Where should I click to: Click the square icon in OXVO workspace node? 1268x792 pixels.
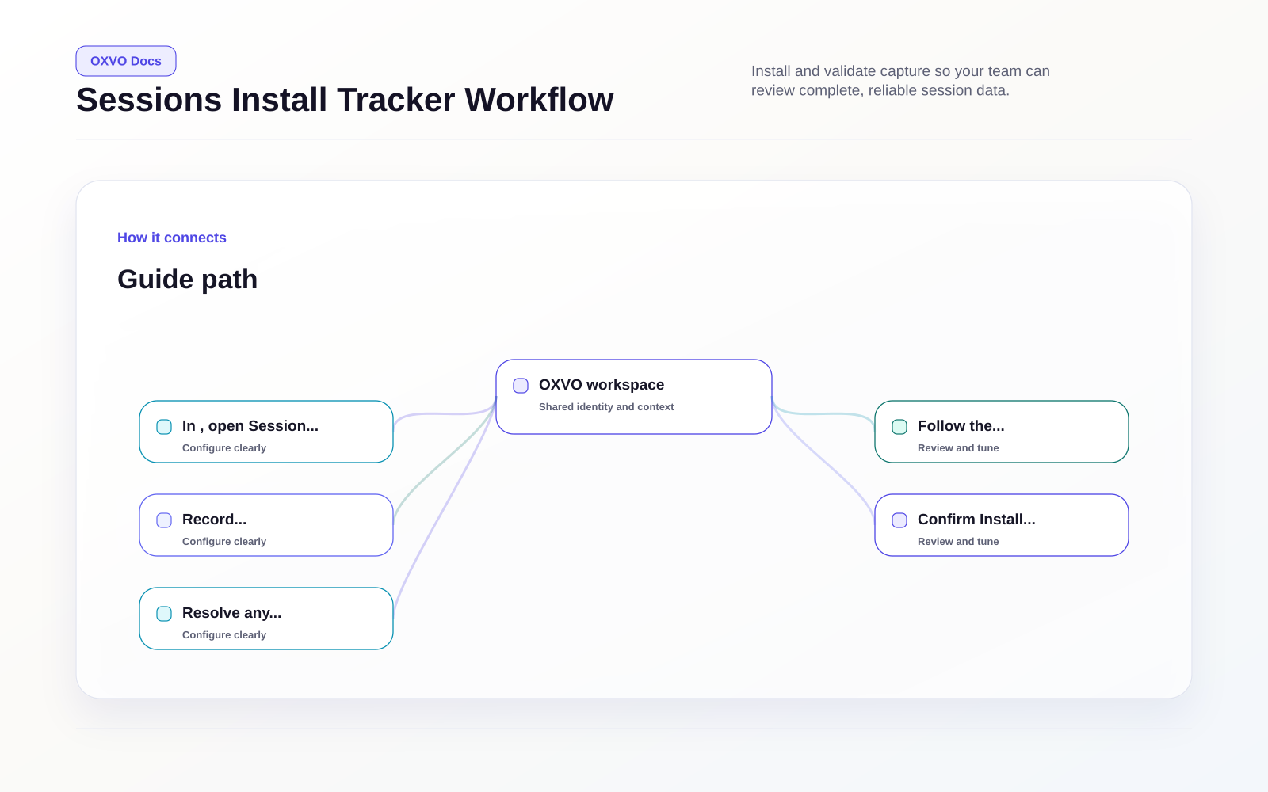pyautogui.click(x=521, y=386)
